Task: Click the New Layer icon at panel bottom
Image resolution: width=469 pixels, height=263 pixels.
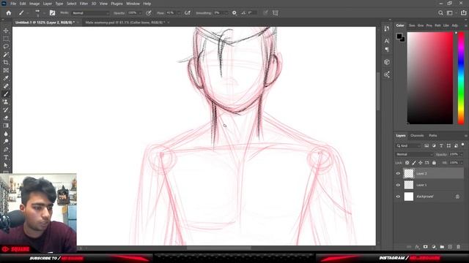Action: (450, 247)
